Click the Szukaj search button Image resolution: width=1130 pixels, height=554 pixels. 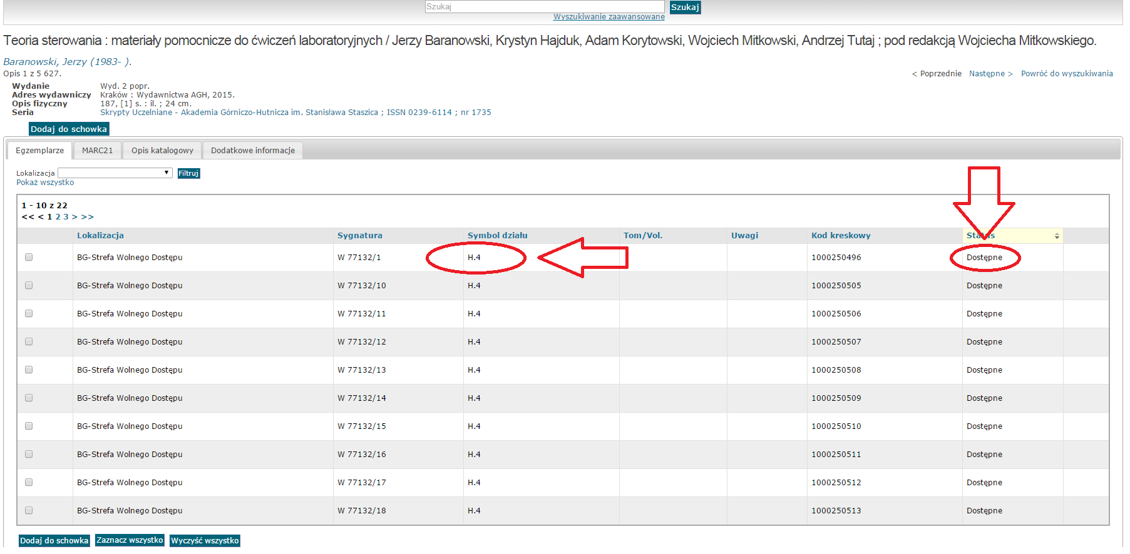click(685, 8)
